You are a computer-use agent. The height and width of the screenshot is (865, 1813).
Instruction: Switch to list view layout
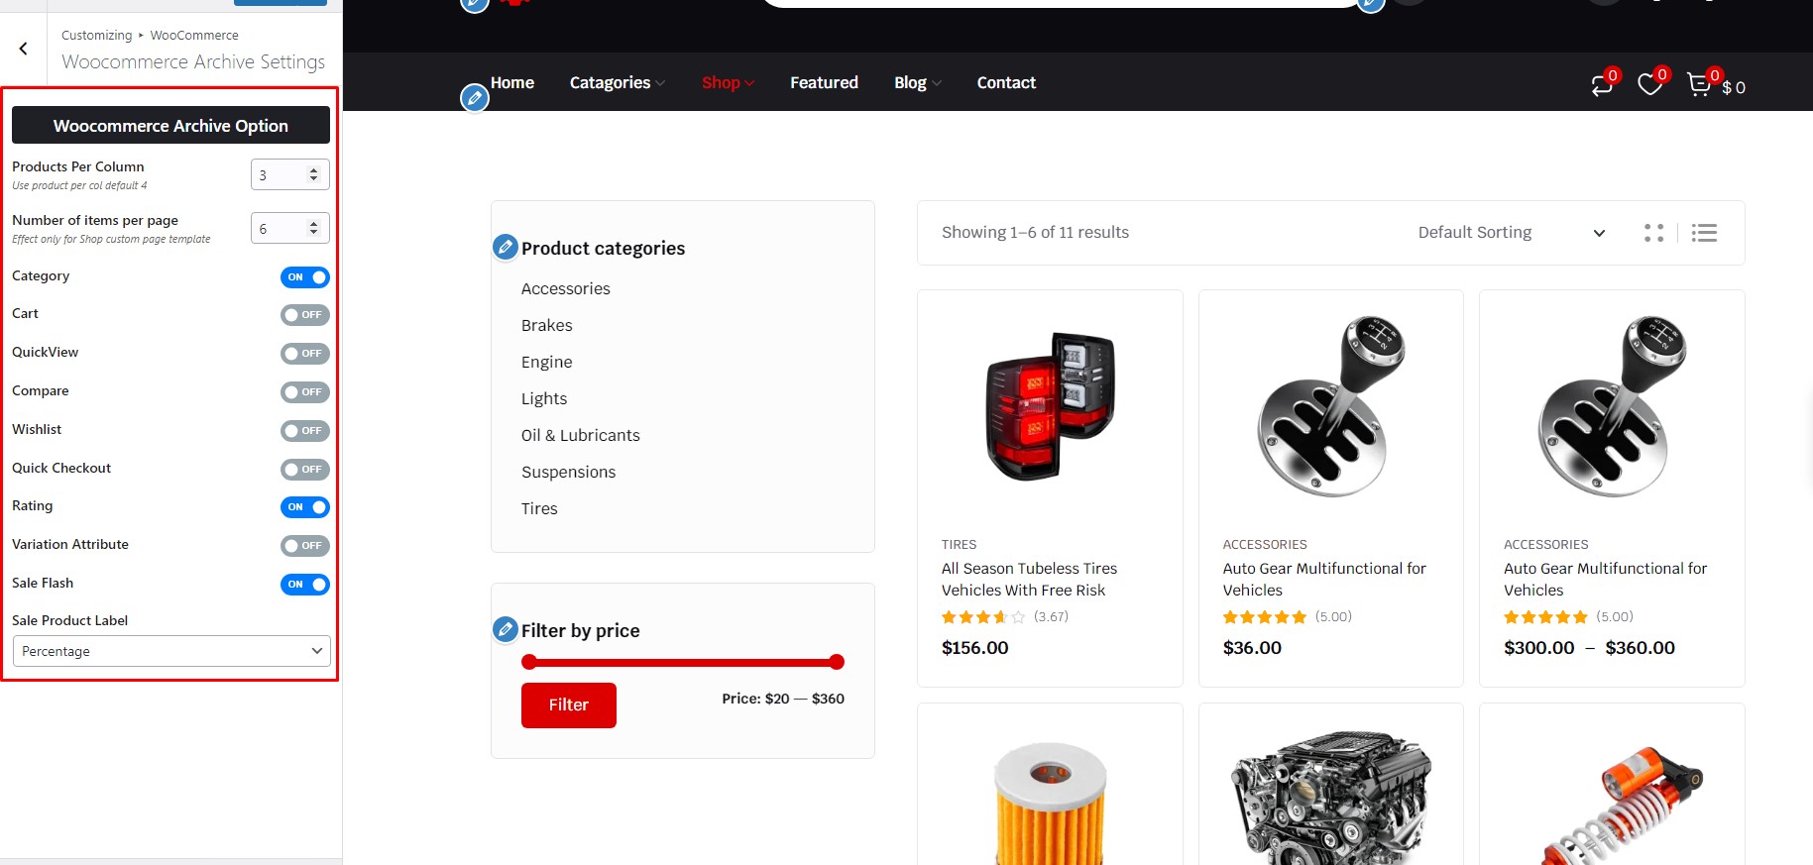click(1704, 233)
